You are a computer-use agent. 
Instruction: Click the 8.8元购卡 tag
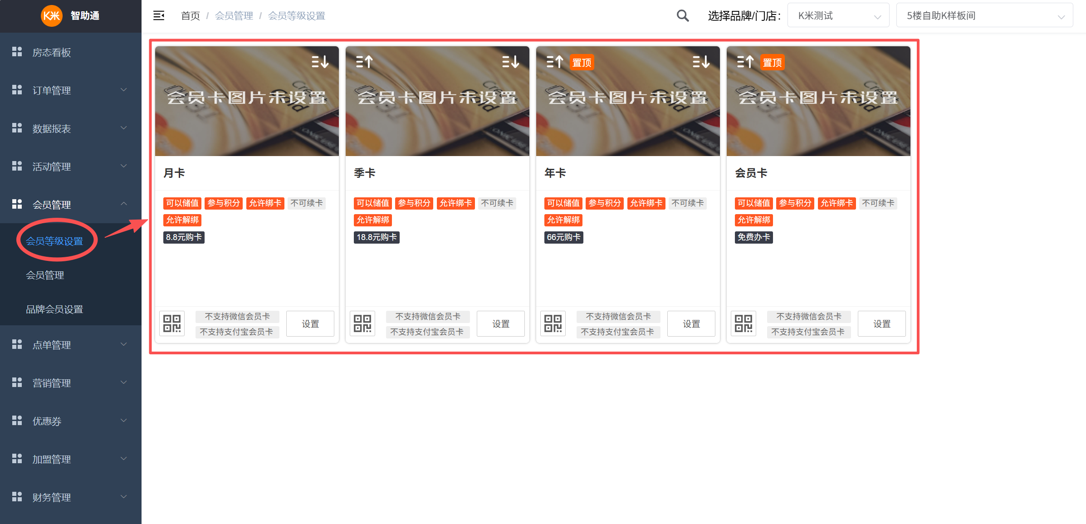184,237
